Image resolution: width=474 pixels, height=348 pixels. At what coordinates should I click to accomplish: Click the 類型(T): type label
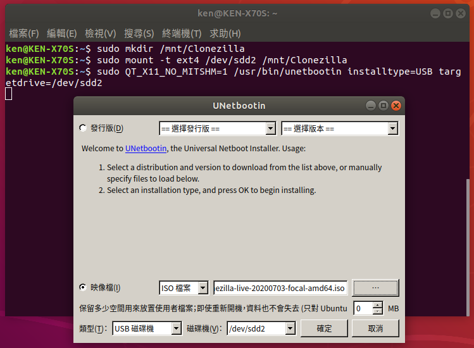click(93, 328)
